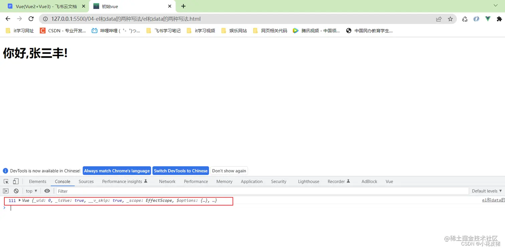Open the 腾讯视频 bookmark
The image size is (505, 249).
click(x=316, y=31)
